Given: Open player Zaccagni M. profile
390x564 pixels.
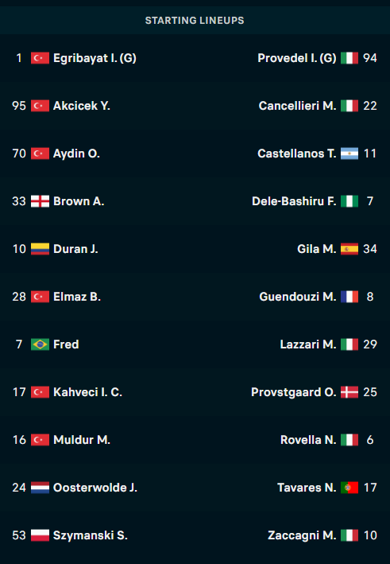Looking at the screenshot, I should (x=302, y=535).
